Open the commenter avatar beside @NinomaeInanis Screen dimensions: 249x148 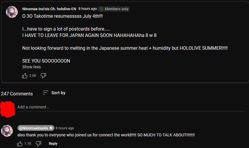point(7,131)
